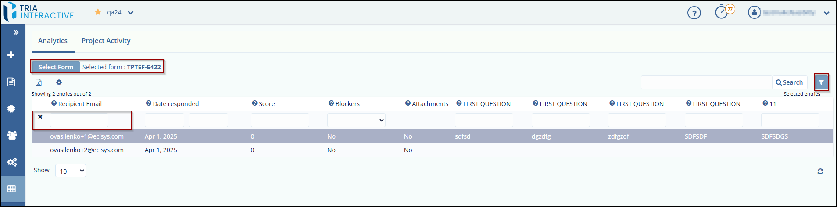837x207 pixels.
Task: Select the ovasilenko+2@ecisys.com row
Action: [x=87, y=150]
